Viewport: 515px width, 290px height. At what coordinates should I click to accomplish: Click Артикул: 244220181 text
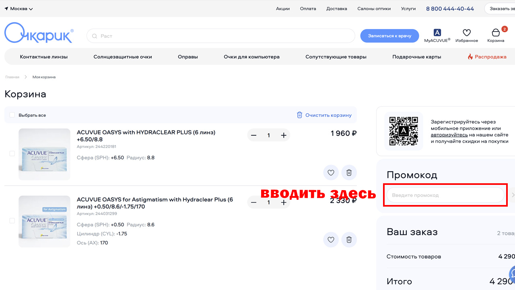(97, 147)
